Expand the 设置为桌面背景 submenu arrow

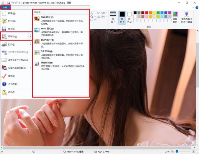pyautogui.click(x=30, y=68)
